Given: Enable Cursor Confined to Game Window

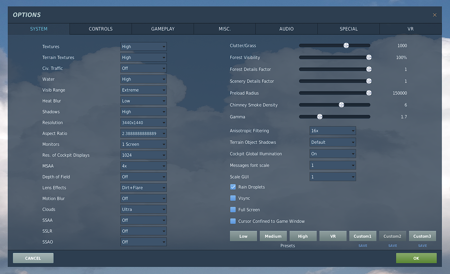Looking at the screenshot, I should (233, 221).
